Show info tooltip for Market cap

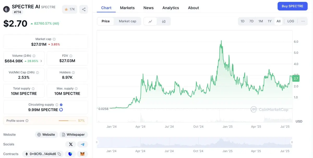(54, 39)
